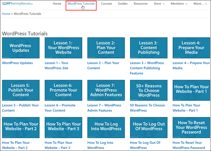Open the Lesson 2: Plan Your Content thumbnail
The image size is (211, 151).
[x=106, y=48]
